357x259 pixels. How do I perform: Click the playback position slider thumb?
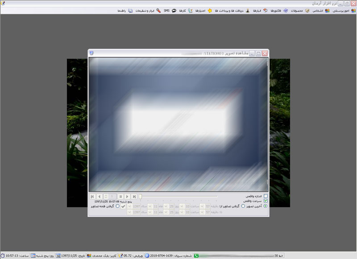coord(141,197)
